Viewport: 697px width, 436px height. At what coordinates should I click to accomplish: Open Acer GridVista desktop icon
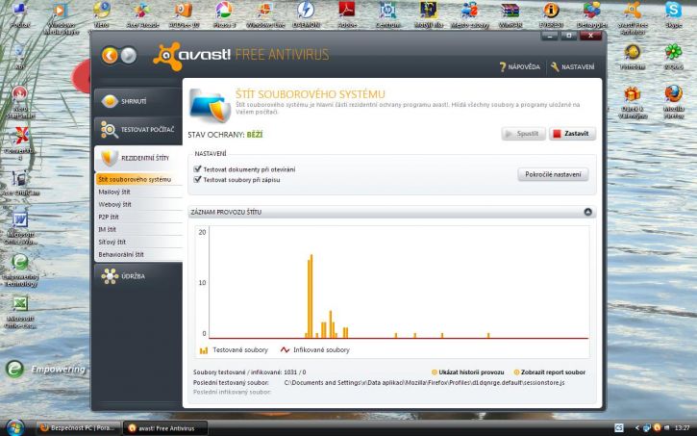19,183
